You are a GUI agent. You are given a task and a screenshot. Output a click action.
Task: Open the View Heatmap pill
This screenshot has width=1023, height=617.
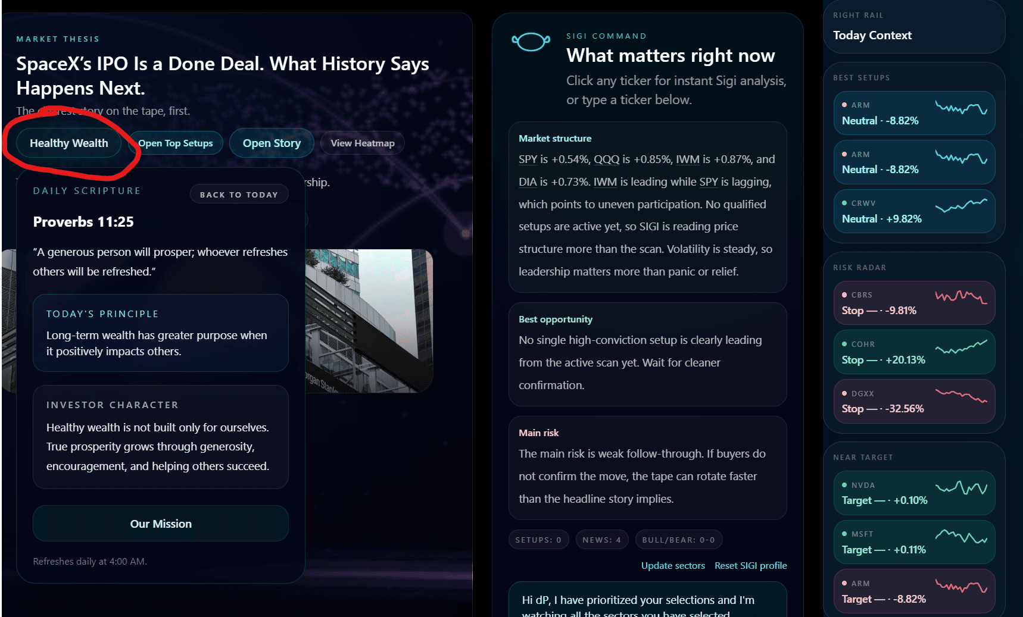click(x=363, y=143)
